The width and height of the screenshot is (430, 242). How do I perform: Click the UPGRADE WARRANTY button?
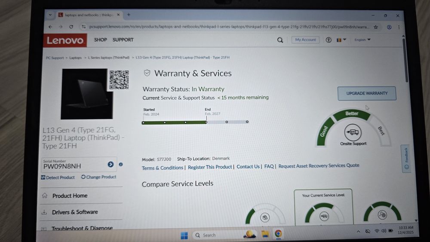tap(367, 93)
